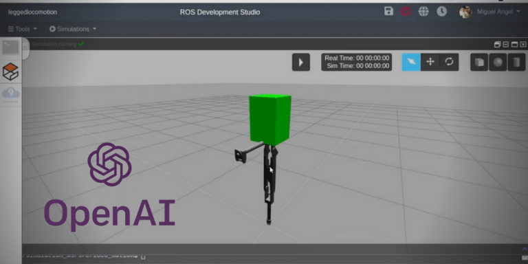Screen dimensions: 528x264
Task: Open the Gazebo cube icon in sidebar
Action: pyautogui.click(x=10, y=71)
